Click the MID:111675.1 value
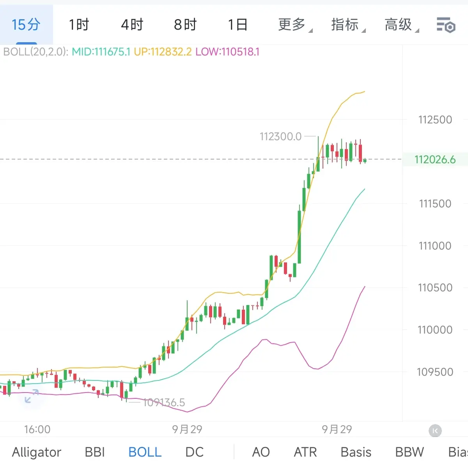The image size is (468, 473). pyautogui.click(x=101, y=52)
